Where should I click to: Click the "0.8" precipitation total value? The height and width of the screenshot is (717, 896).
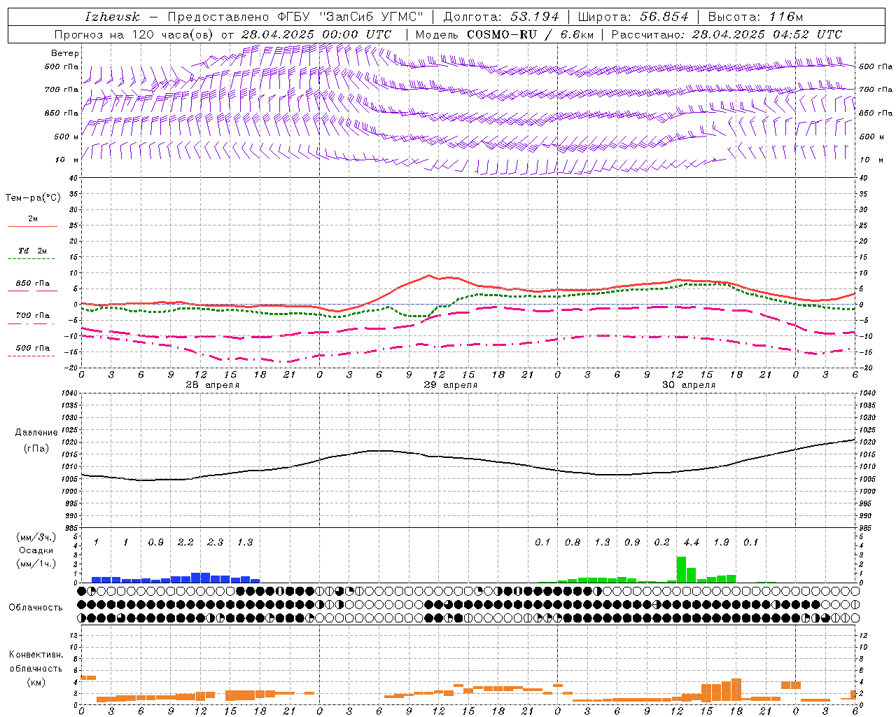pos(572,542)
